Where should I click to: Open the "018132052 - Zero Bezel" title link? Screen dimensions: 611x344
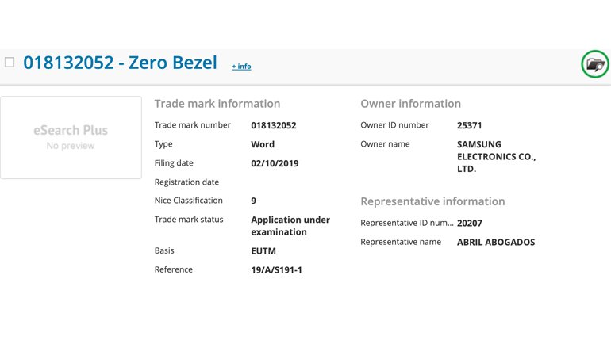[120, 63]
